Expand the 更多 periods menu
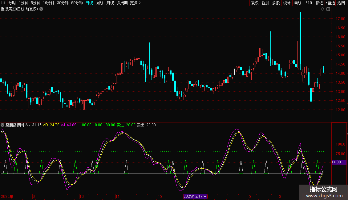Viewport: 348px width, 200px height. pyautogui.click(x=136, y=3)
